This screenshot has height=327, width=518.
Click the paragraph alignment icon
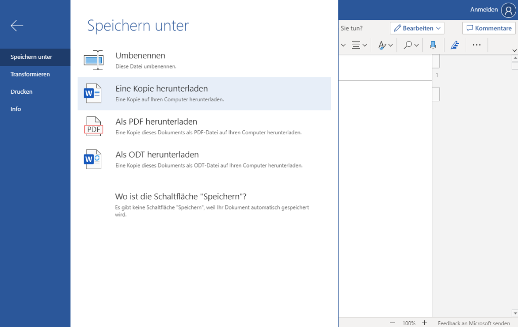point(356,45)
